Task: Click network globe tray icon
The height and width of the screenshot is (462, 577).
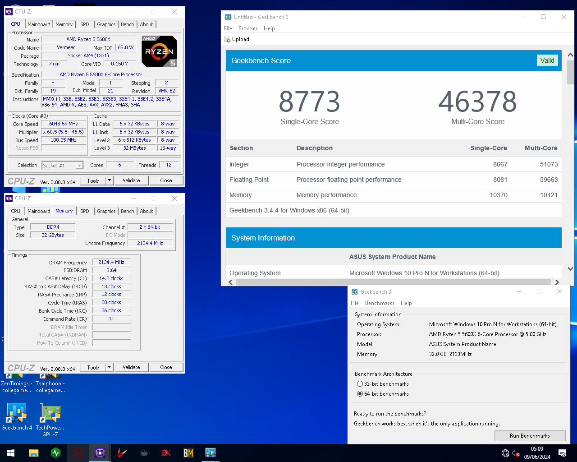Action: pyautogui.click(x=505, y=453)
